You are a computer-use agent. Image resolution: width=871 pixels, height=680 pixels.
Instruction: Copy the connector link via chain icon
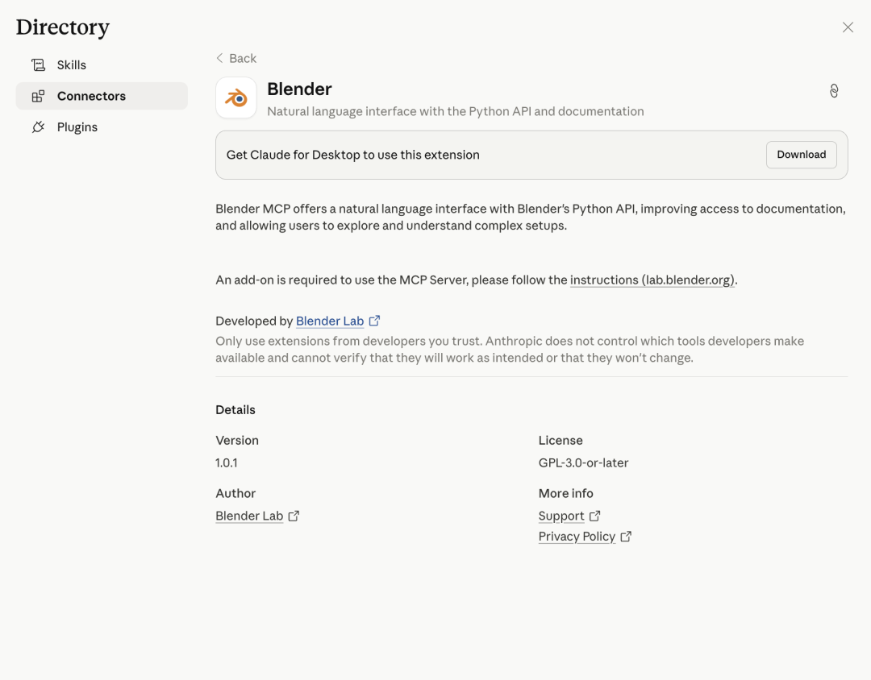[x=834, y=91]
